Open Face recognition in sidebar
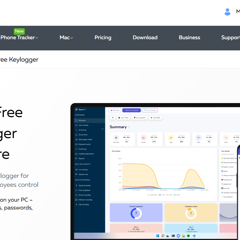 point(84,190)
